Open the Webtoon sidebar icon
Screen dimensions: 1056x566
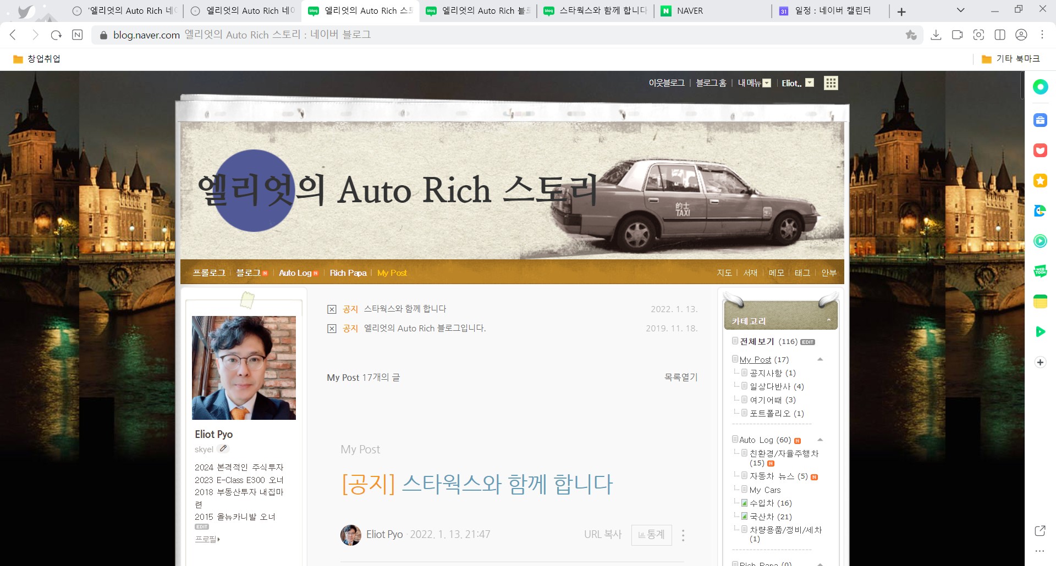pos(1040,271)
